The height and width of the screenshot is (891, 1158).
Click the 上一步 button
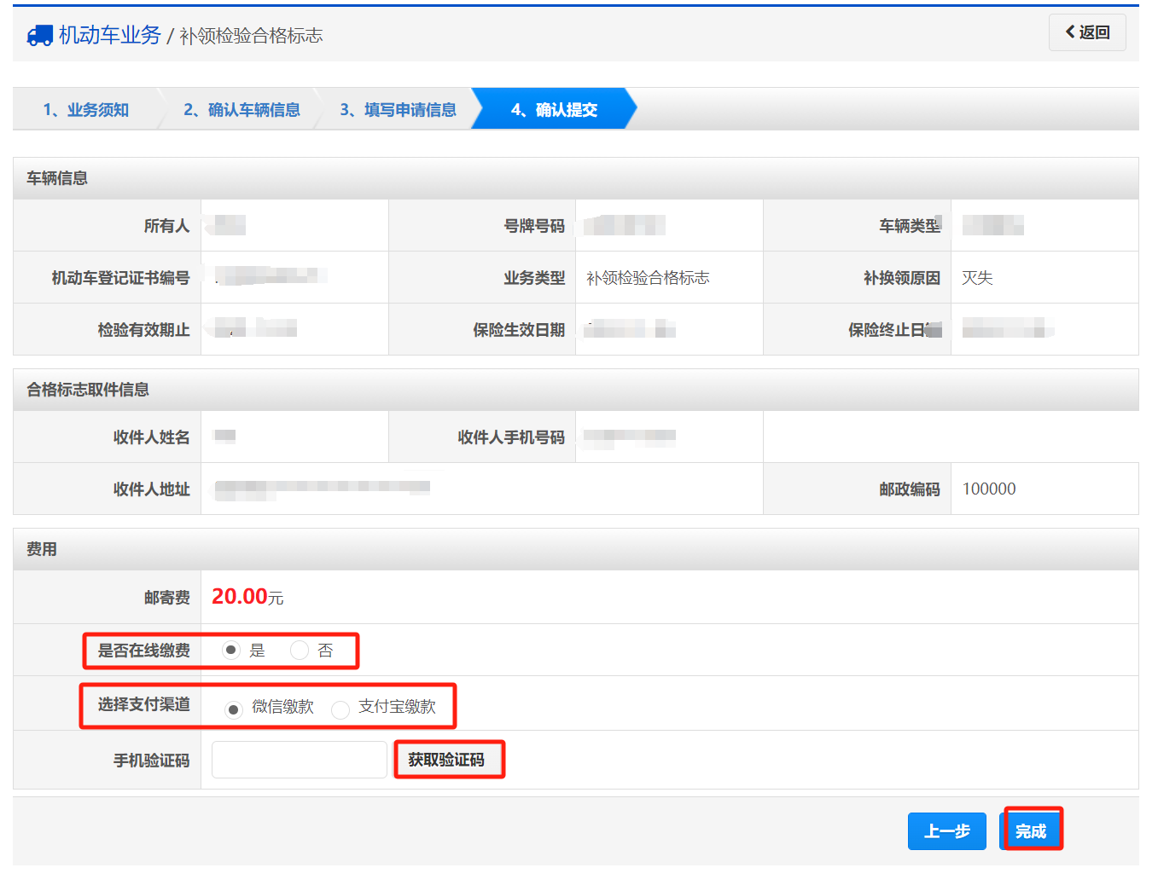pyautogui.click(x=946, y=830)
